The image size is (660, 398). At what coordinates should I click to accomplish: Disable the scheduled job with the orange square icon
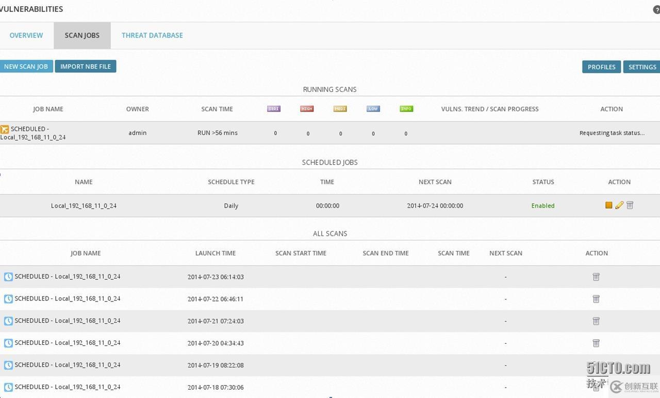pos(609,205)
